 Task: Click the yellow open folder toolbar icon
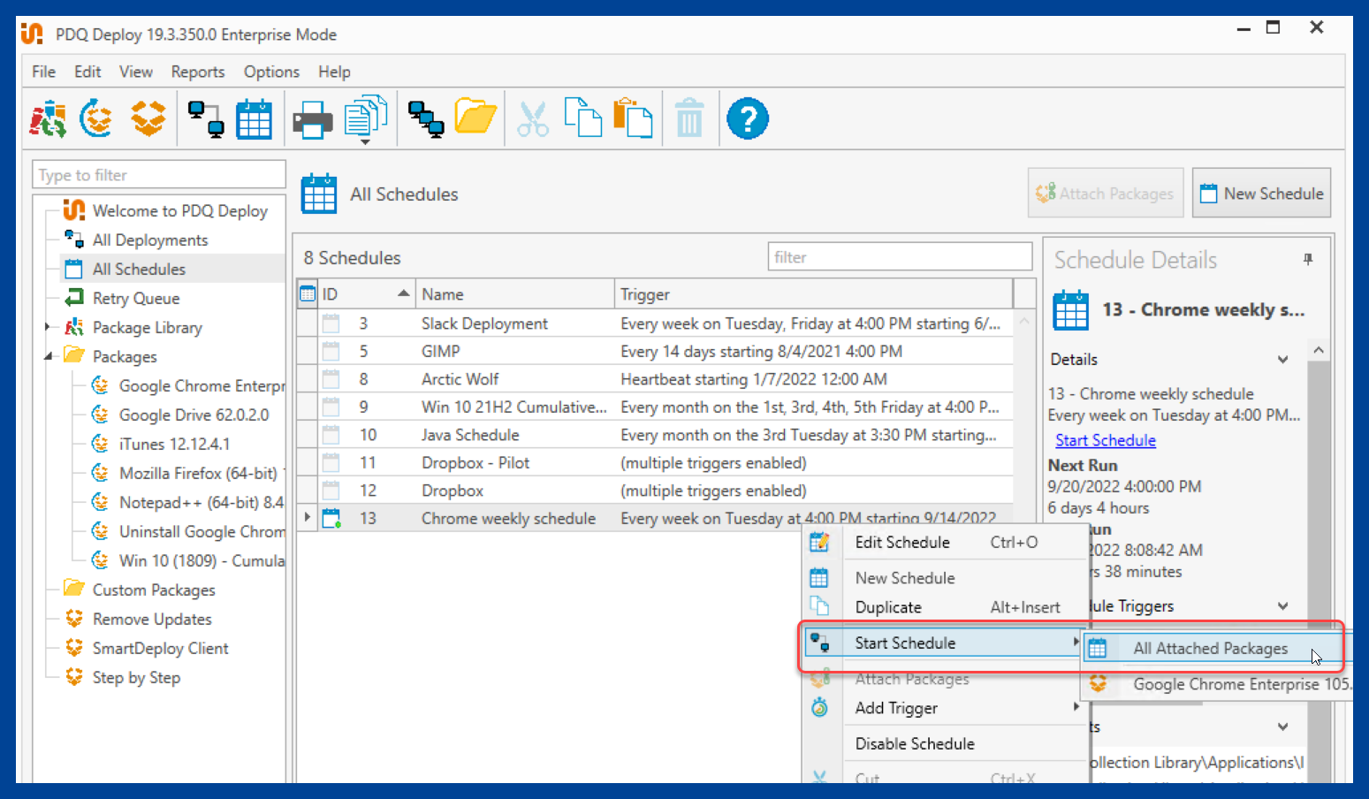(x=475, y=118)
